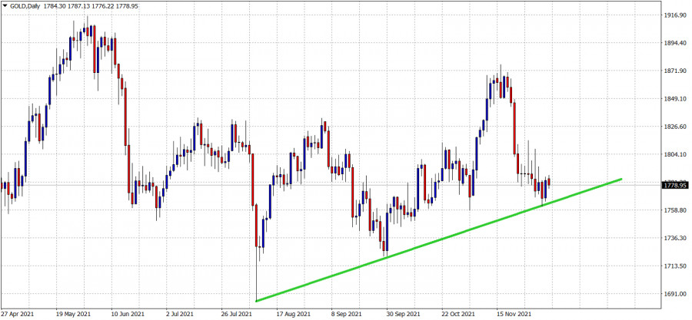Click the 1713.50 price axis label
This screenshot has width=692, height=320.
pos(676,266)
